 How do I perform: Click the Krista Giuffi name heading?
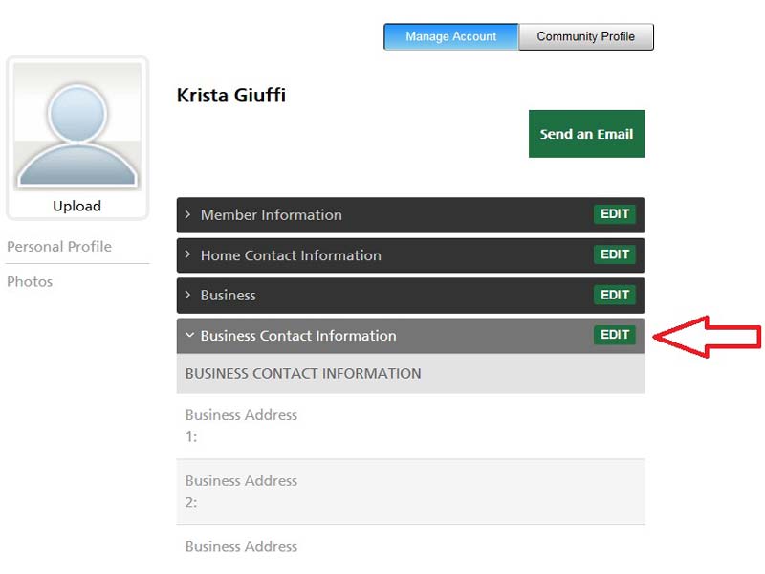(231, 95)
